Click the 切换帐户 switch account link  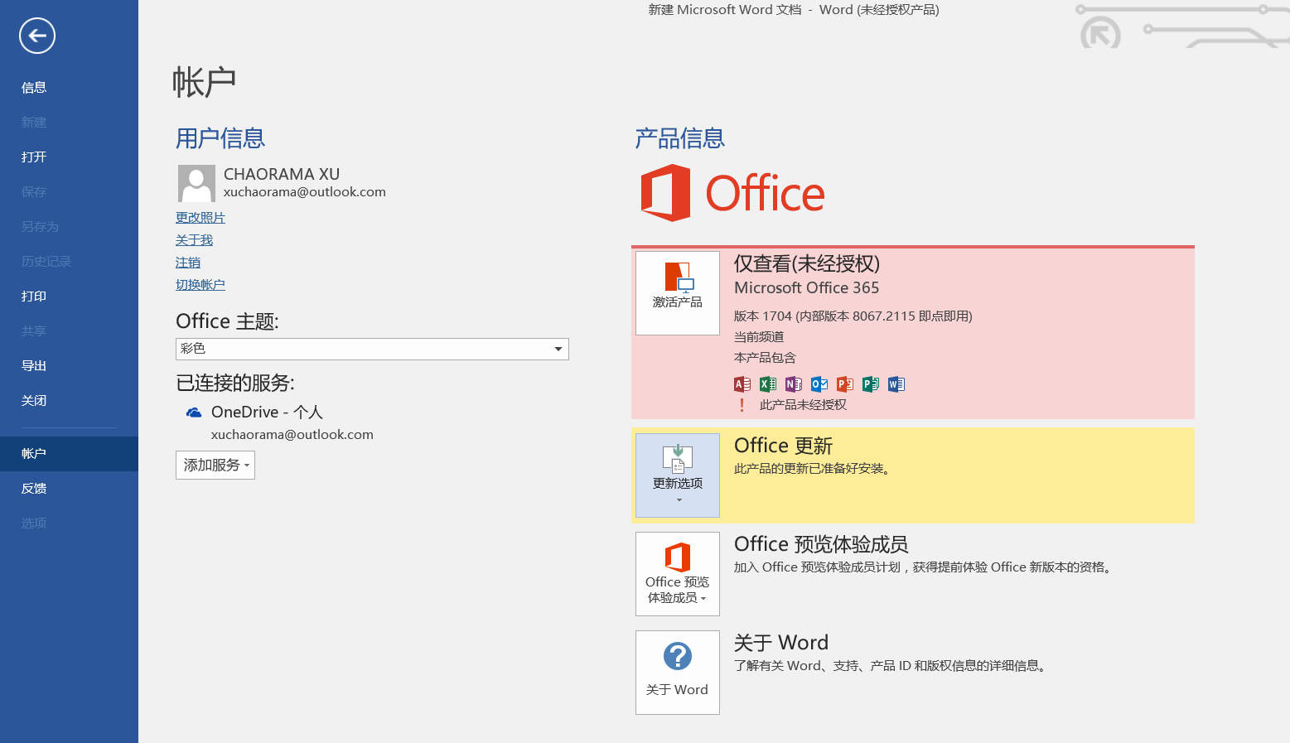pos(201,285)
